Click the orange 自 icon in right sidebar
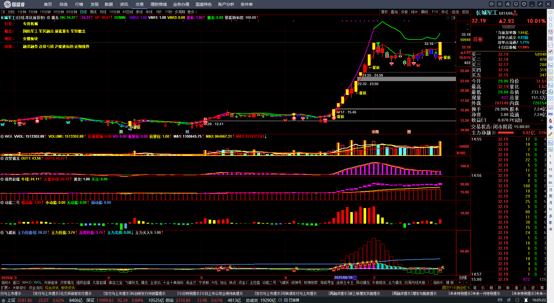554x303 pixels. click(x=551, y=78)
